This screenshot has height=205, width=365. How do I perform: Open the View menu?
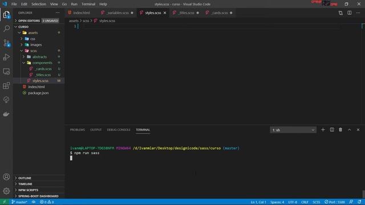54,4
